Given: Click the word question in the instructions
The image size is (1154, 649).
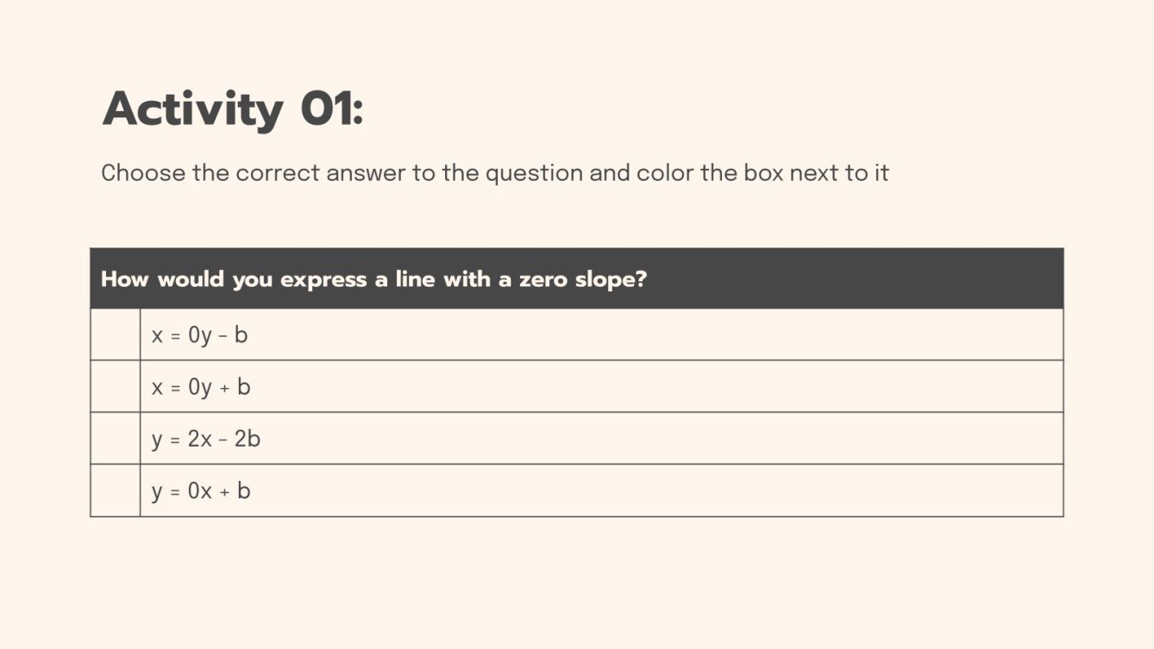Looking at the screenshot, I should 533,173.
